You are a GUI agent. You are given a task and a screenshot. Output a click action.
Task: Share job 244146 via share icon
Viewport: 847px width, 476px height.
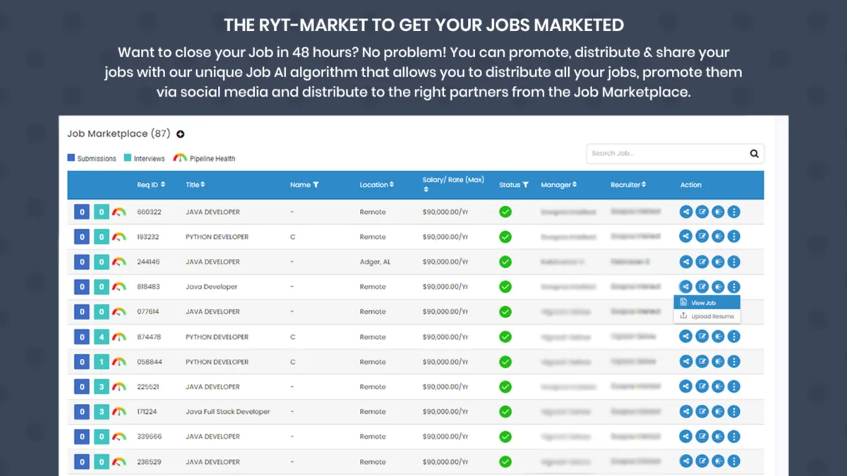coord(686,262)
